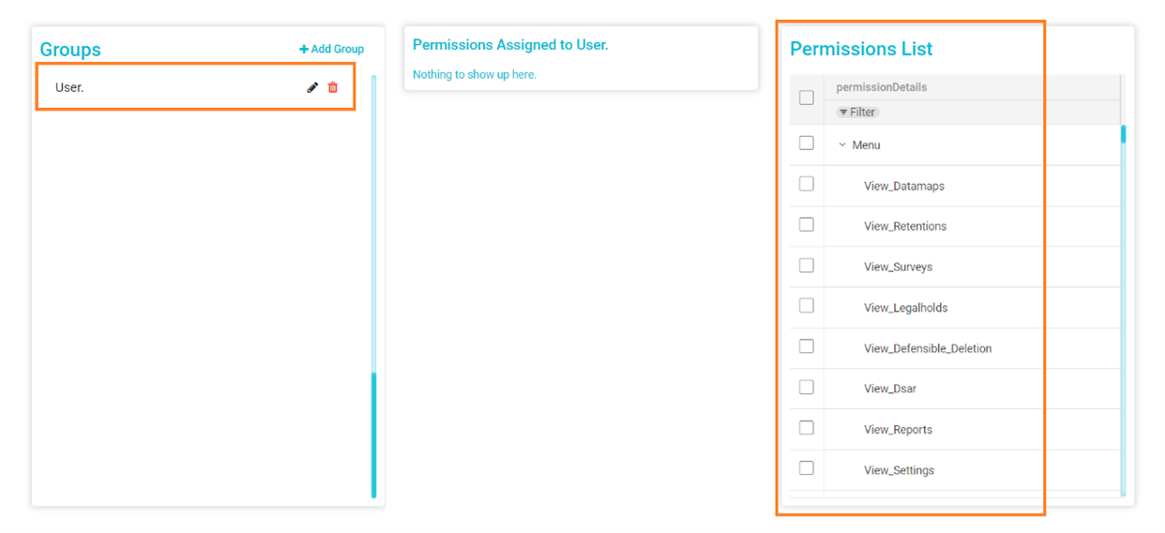Enable the View_Datamaps permission checkbox
1165x533 pixels.
807,184
